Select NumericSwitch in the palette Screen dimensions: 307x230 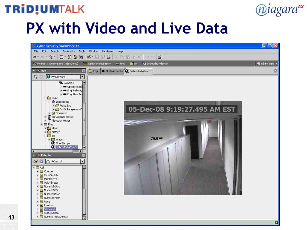tap(50, 198)
